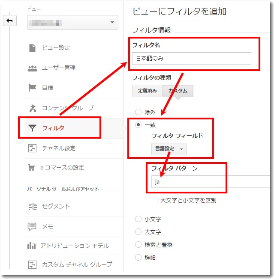Open the 言語設定 filter field dropdown

tap(169, 149)
